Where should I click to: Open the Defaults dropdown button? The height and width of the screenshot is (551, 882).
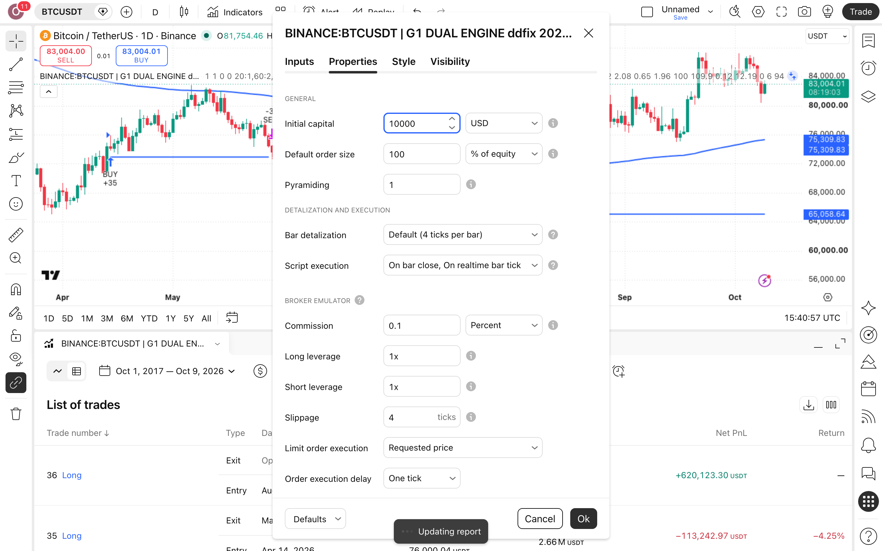[315, 519]
